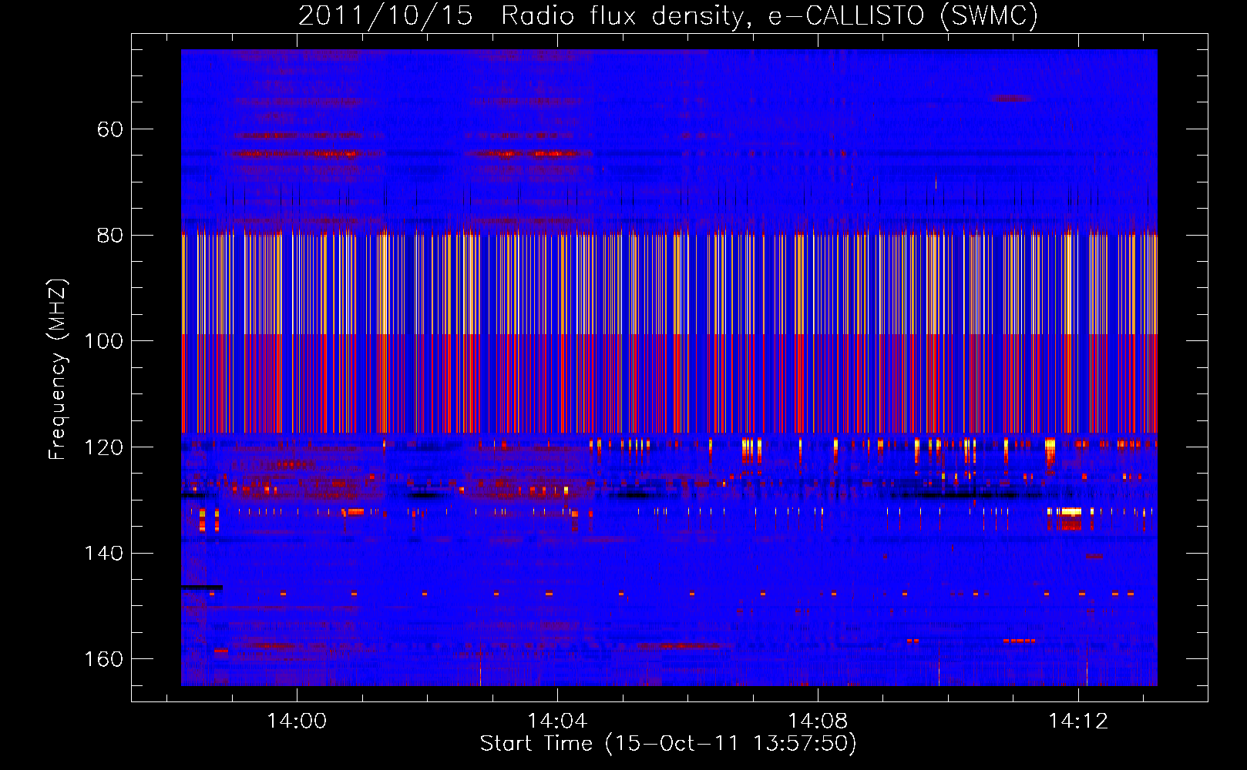Click the 60 frequency tick label
Viewport: 1247px width, 770px height.
click(110, 129)
